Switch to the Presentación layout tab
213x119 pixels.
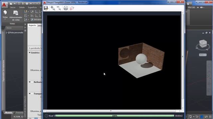click(x=19, y=112)
